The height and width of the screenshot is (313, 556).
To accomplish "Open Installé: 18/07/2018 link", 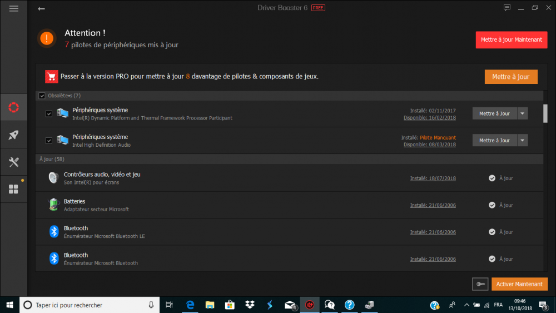I will pyautogui.click(x=433, y=178).
